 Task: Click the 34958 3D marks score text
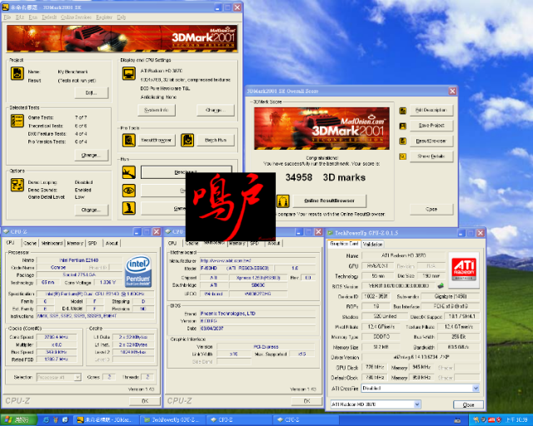(x=326, y=177)
